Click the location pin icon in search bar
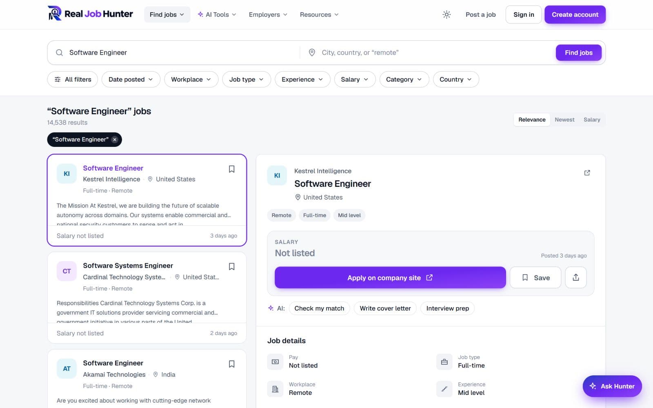653x408 pixels. pos(312,53)
